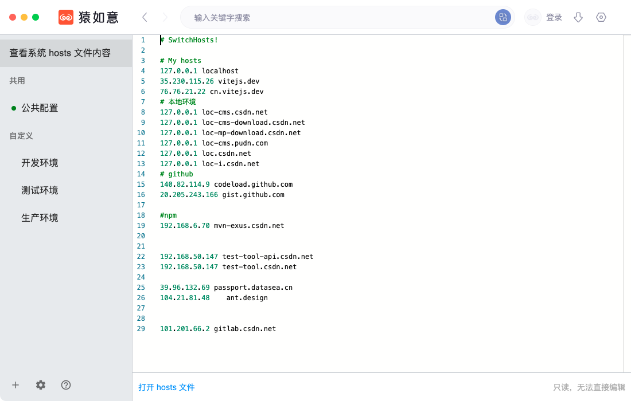Click the '127.0.0.1 localhost' entry
The width and height of the screenshot is (631, 401).
199,71
